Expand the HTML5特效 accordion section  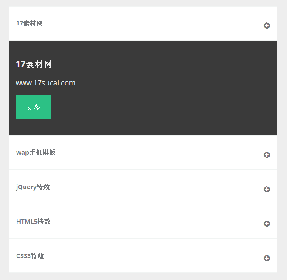(x=143, y=221)
